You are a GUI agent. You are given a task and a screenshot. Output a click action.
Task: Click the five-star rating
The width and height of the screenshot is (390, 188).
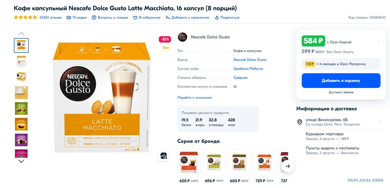click(x=25, y=18)
